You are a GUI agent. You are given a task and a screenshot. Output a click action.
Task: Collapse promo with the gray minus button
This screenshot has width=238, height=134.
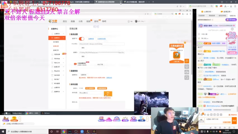coord(232,29)
